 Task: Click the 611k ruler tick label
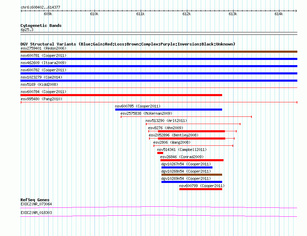point(140,14)
